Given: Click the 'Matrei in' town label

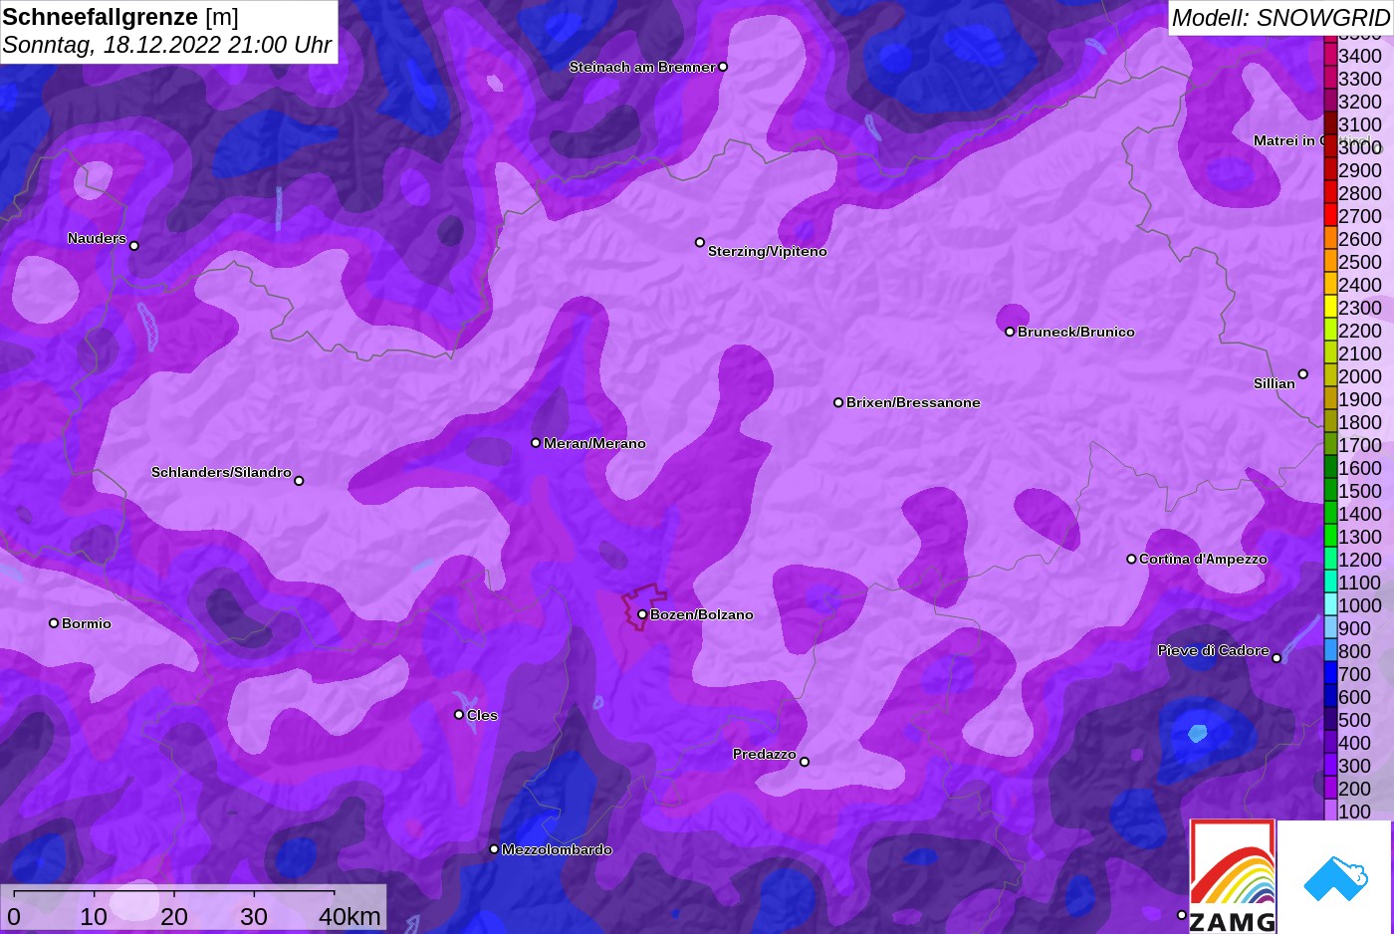Looking at the screenshot, I should coord(1284,140).
